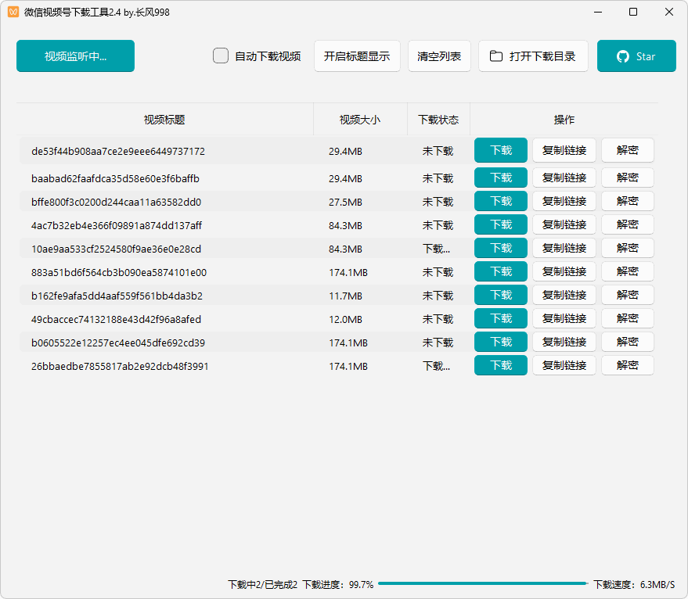The image size is (688, 599).
Task: Click the app logo in title bar
Action: 13,13
